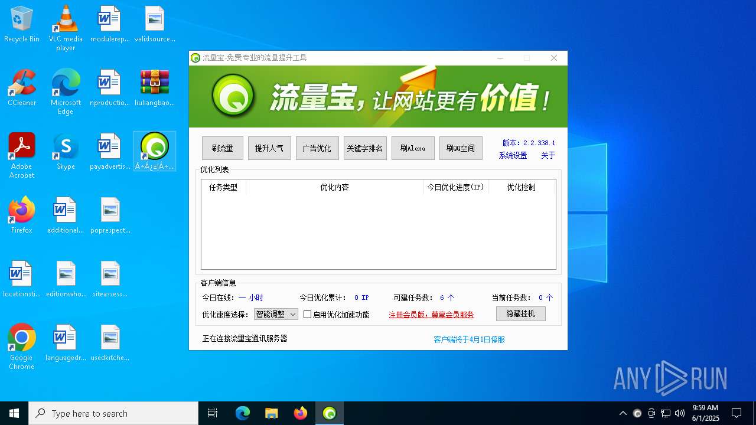Screen dimensions: 756x425
Task: Enable the 启用优化加速功能 checkbox
Action: point(307,315)
